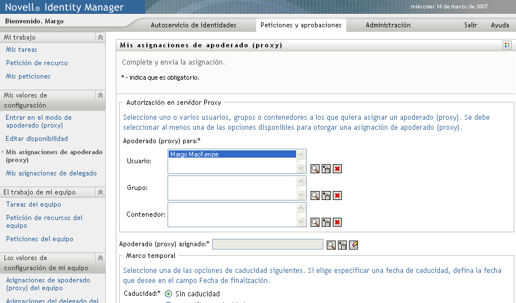516x303 pixels.
Task: Select Mis asignaciones de apoderado (proxy)
Action: pos(54,156)
